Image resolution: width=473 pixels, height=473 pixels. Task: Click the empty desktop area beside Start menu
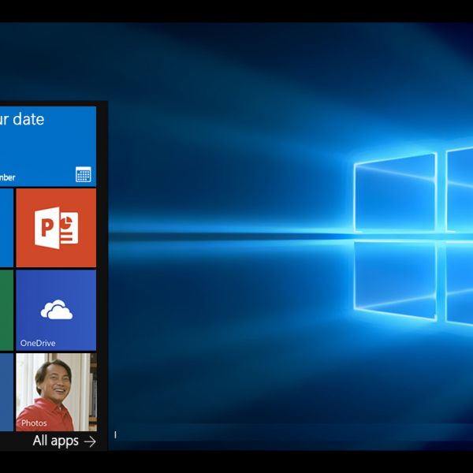pyautogui.click(x=236, y=355)
